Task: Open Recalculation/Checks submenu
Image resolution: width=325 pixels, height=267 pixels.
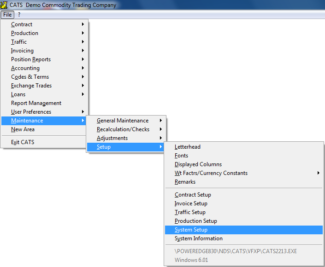Action: point(126,129)
